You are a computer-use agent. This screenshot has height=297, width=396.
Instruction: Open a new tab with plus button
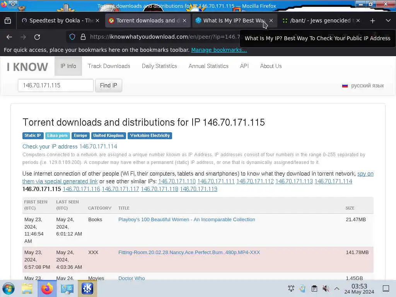pos(372,21)
